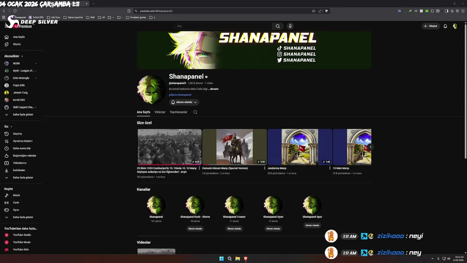This screenshot has height=263, width=467.
Task: Open Beğendiğim videolar liked videos
Action: [24, 156]
